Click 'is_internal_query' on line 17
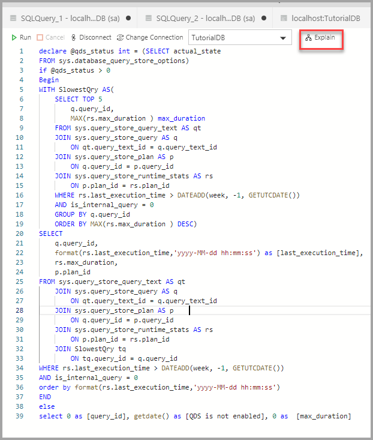 click(104, 205)
